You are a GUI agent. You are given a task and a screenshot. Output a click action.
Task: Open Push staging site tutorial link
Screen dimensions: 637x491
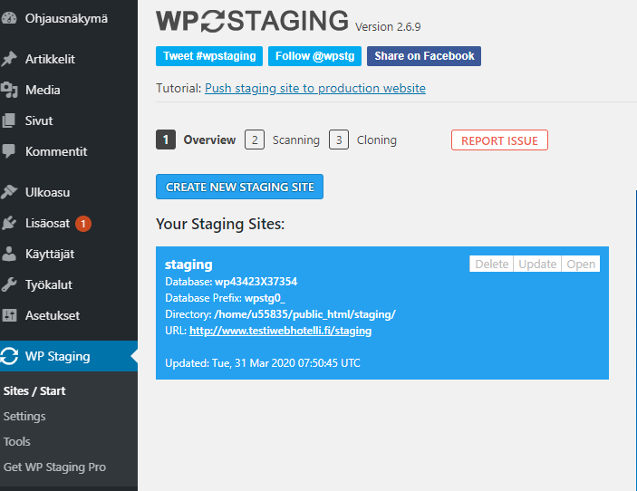coord(315,88)
